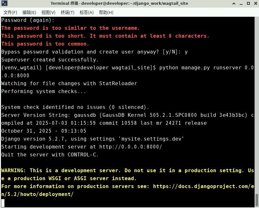Screen dimensions: 259x208
Task: Click 'production WSGI or ASGI server instead' text
Action: [x=75, y=179]
